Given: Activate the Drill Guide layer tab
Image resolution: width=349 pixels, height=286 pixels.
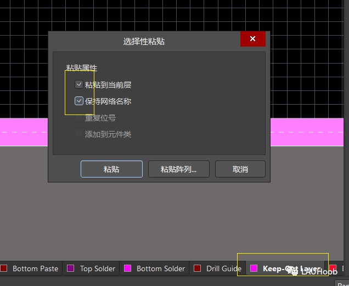Looking at the screenshot, I should tap(217, 268).
